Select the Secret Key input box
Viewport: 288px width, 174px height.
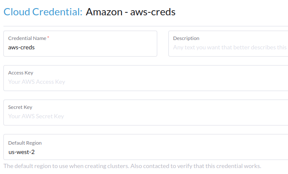click(145, 116)
